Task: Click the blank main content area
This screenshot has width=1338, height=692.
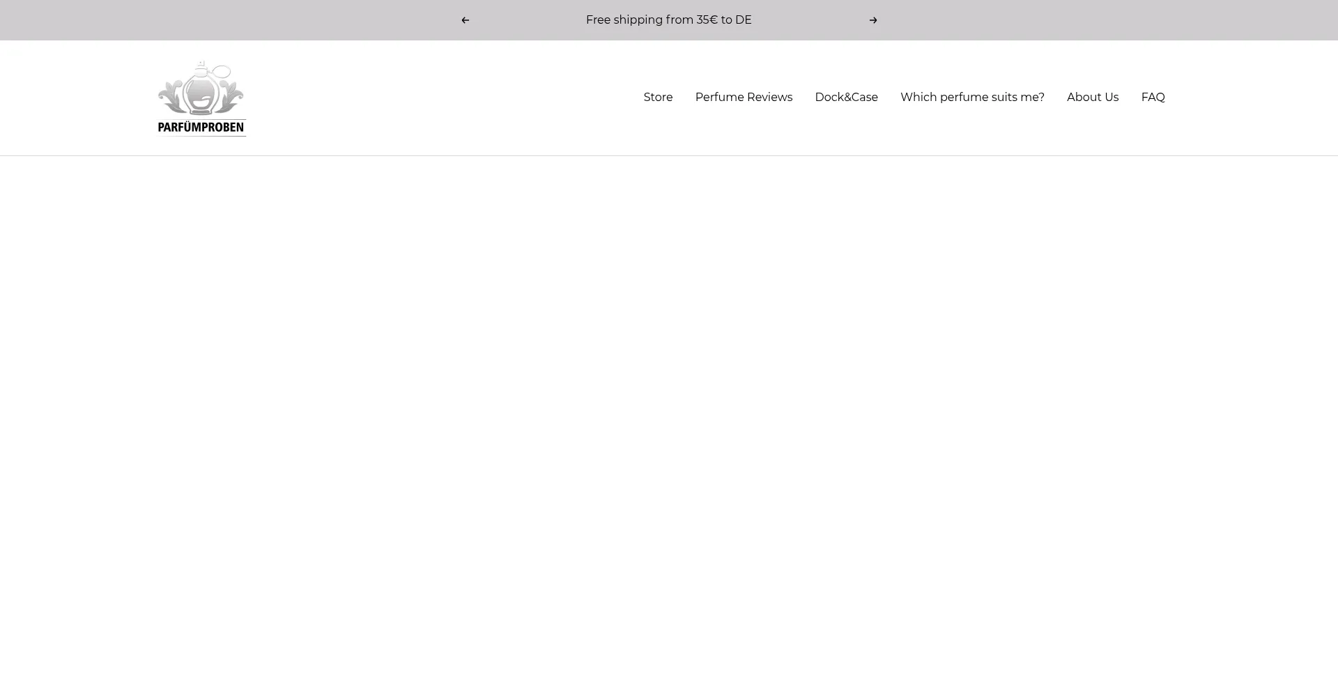Action: [669, 418]
